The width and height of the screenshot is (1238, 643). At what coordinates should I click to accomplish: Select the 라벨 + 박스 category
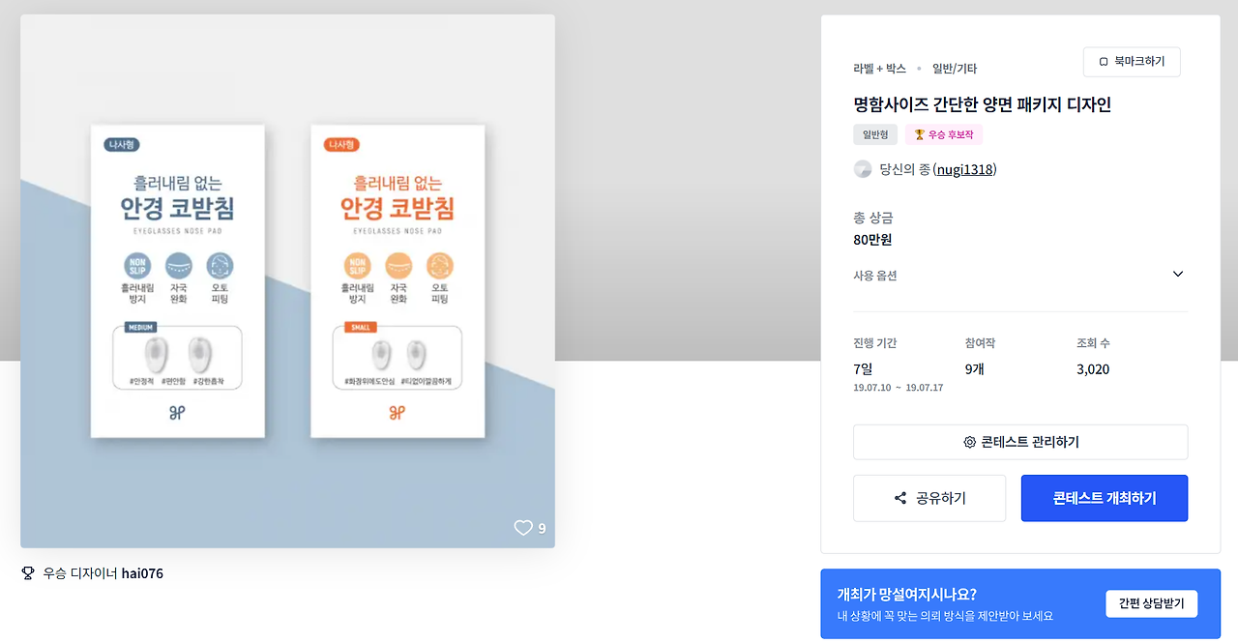point(879,69)
